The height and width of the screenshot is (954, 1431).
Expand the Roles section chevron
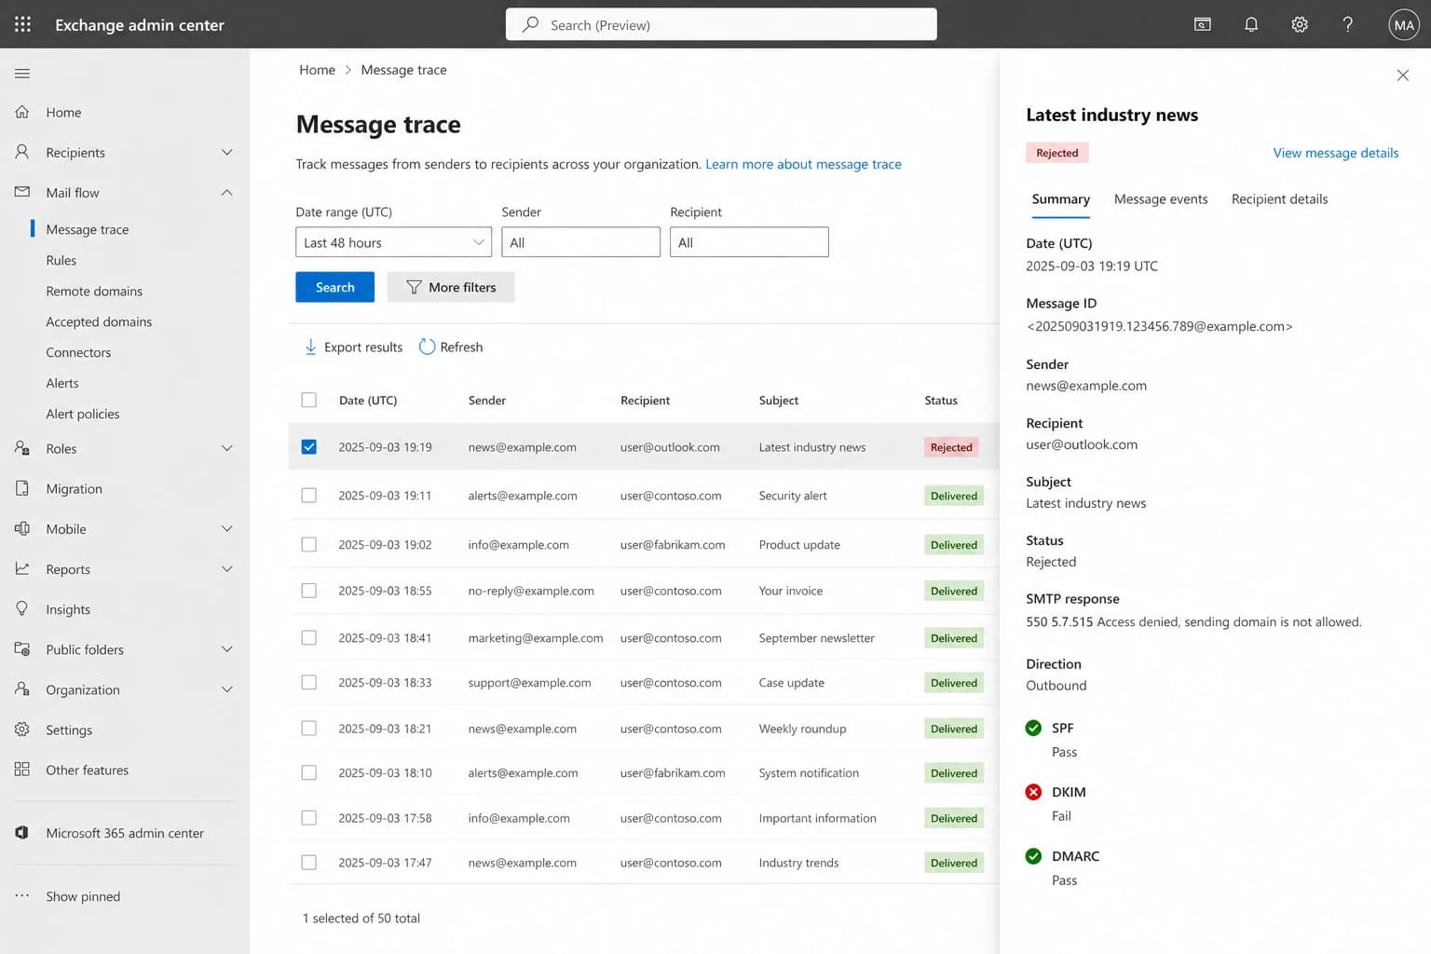[226, 448]
